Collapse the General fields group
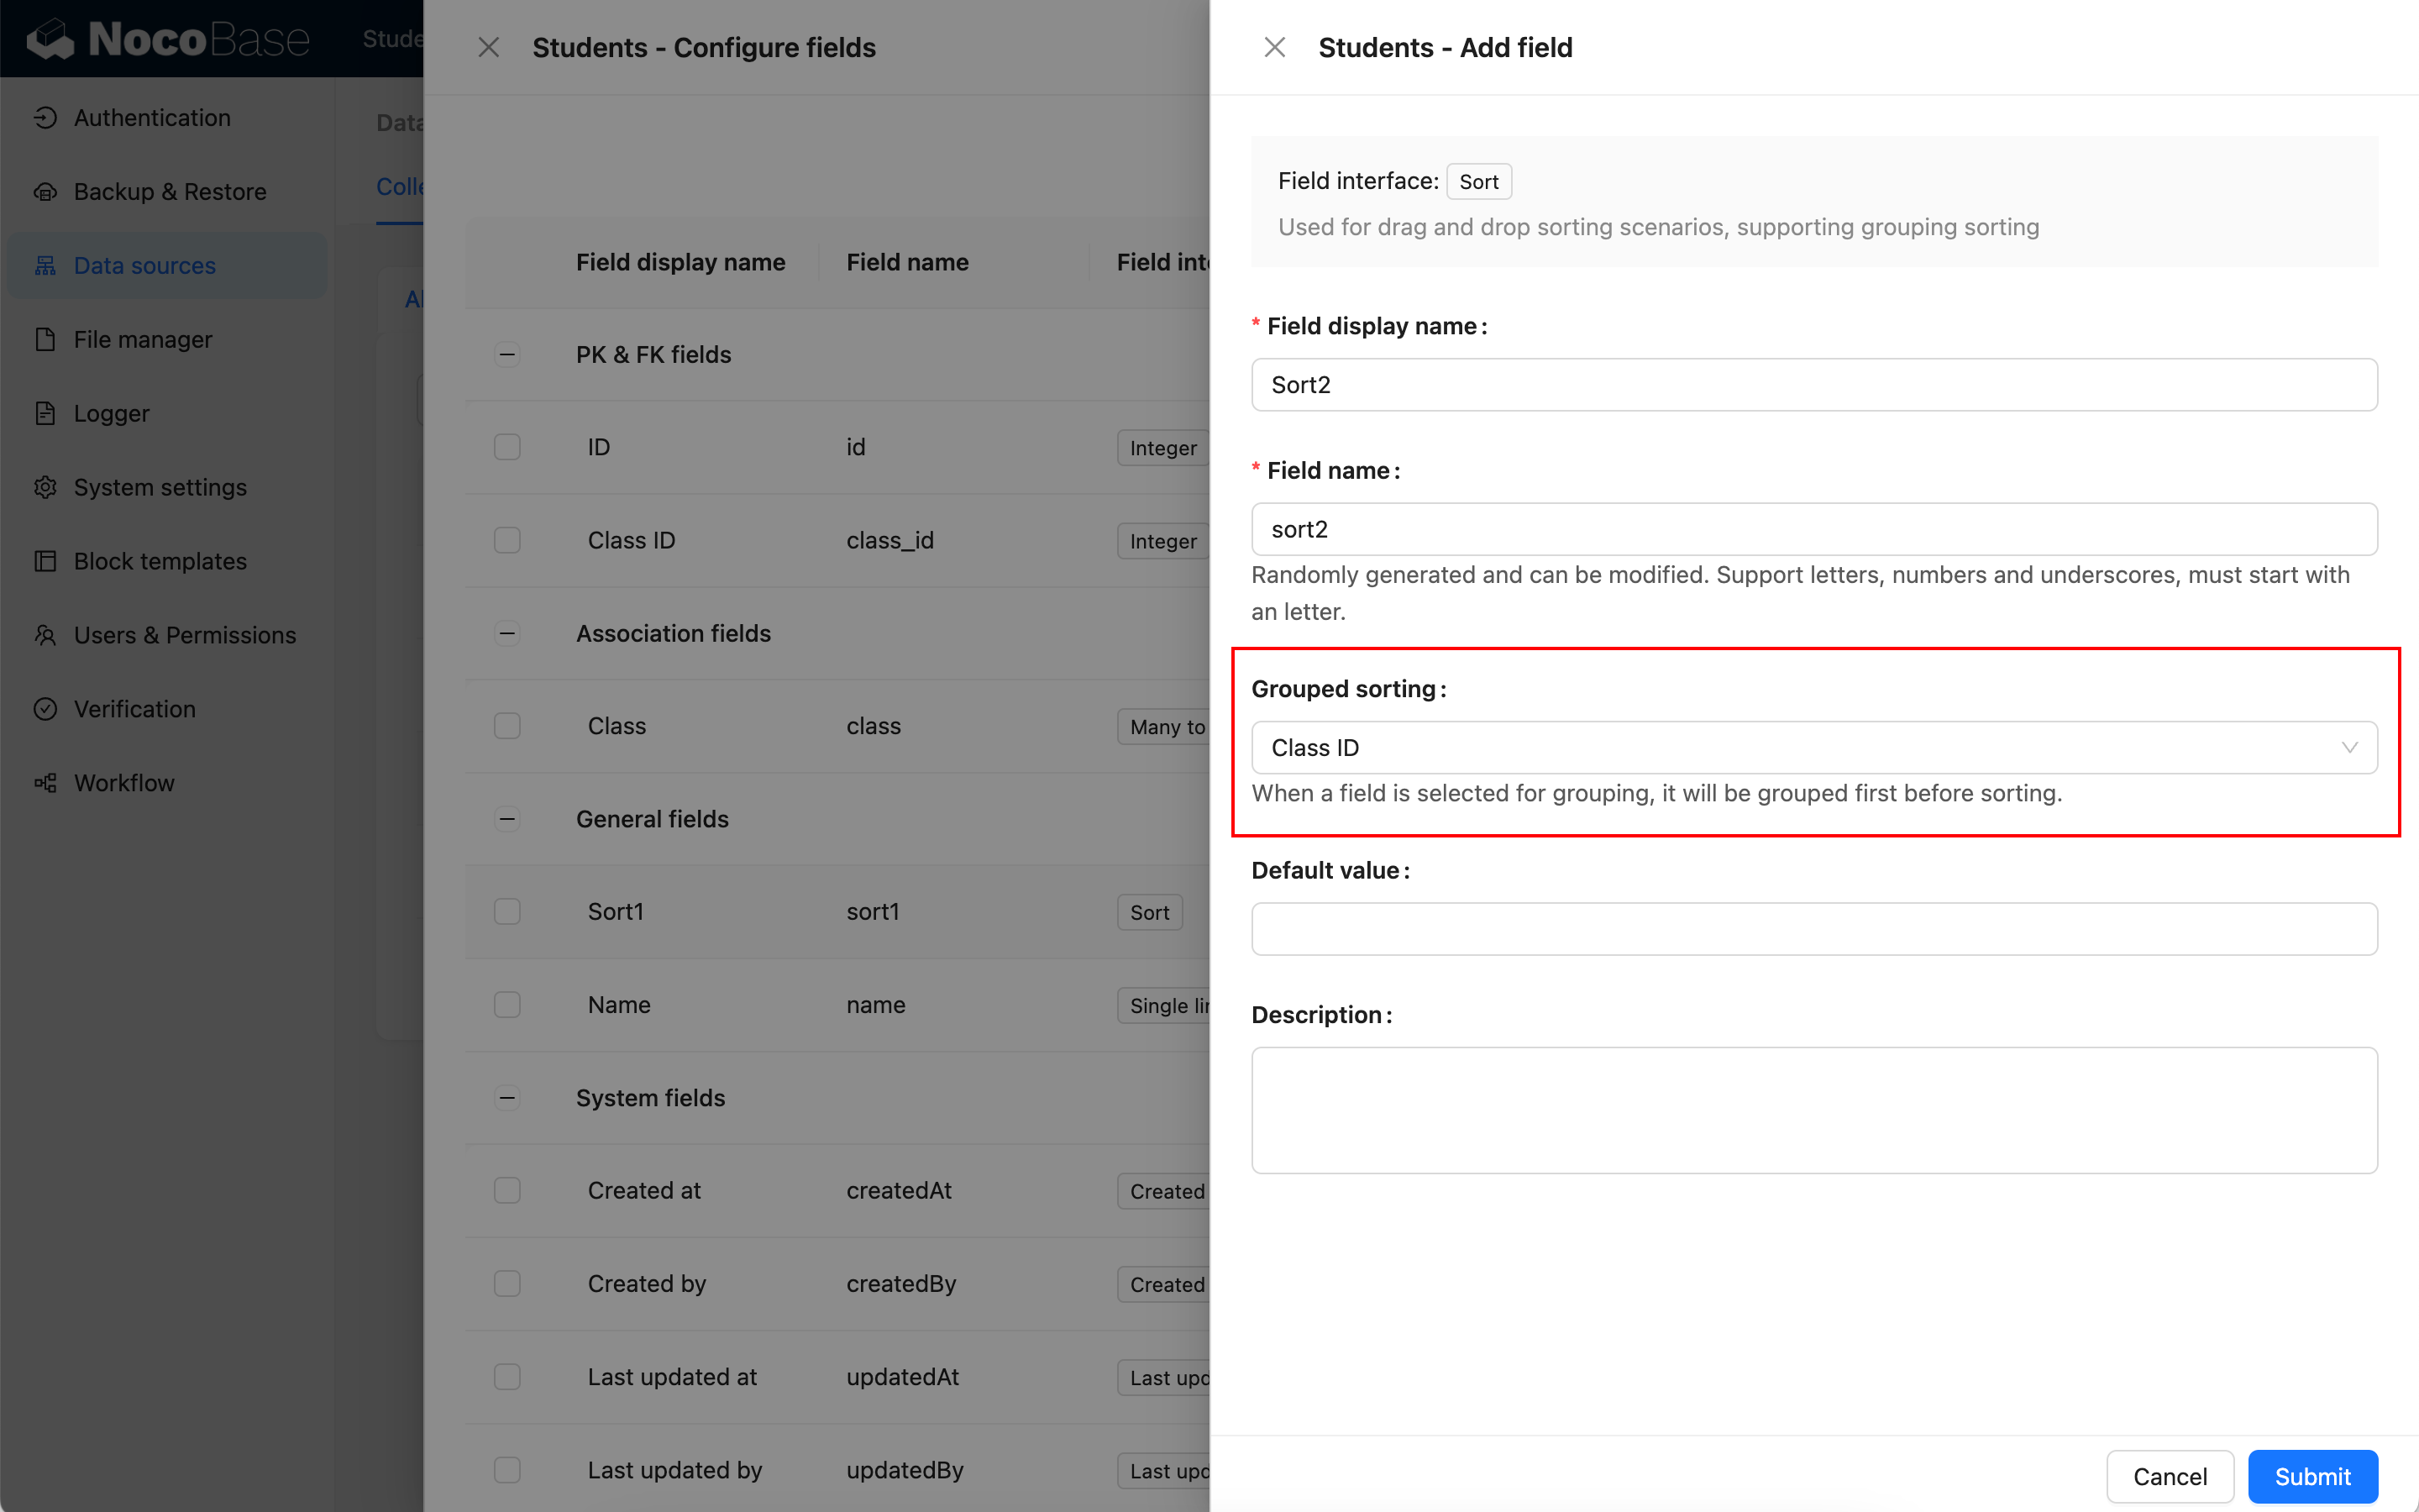 click(508, 819)
